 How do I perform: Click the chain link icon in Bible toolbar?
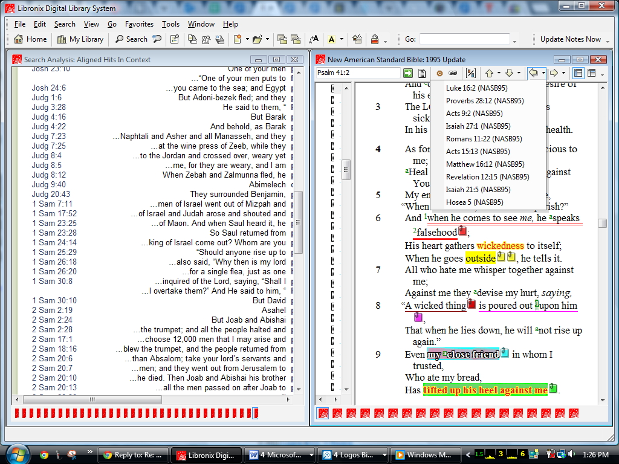pyautogui.click(x=453, y=73)
